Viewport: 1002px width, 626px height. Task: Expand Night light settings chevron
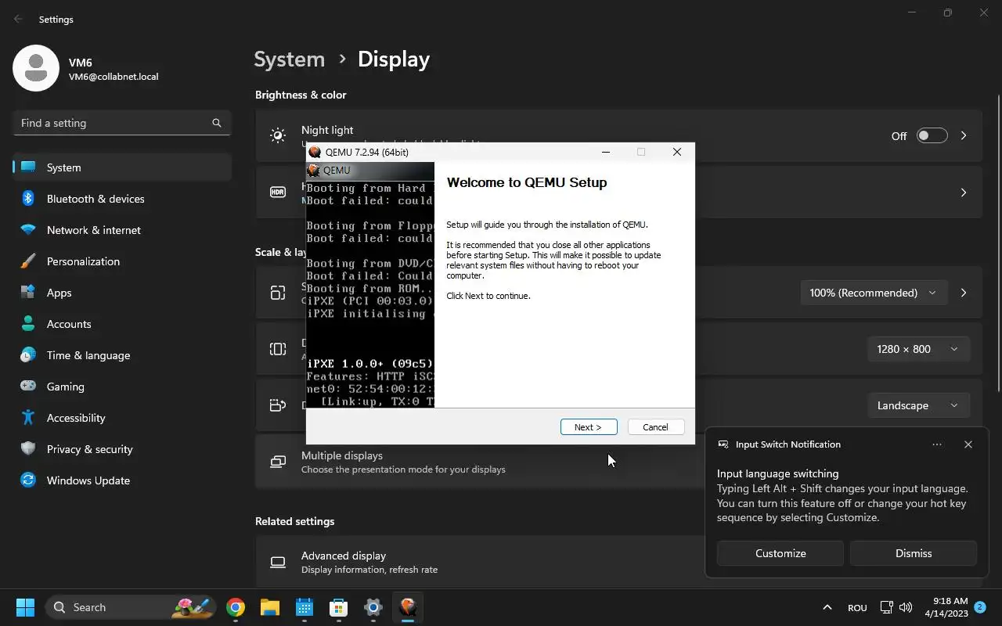click(964, 135)
